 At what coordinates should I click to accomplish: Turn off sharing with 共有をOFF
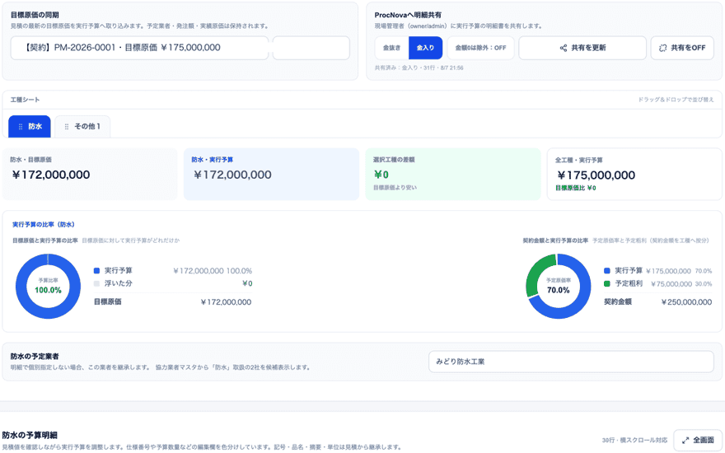(x=682, y=48)
